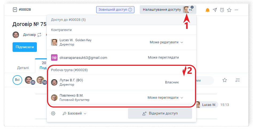
Task: Switch to the "Деталі" tab
Action: point(23,68)
